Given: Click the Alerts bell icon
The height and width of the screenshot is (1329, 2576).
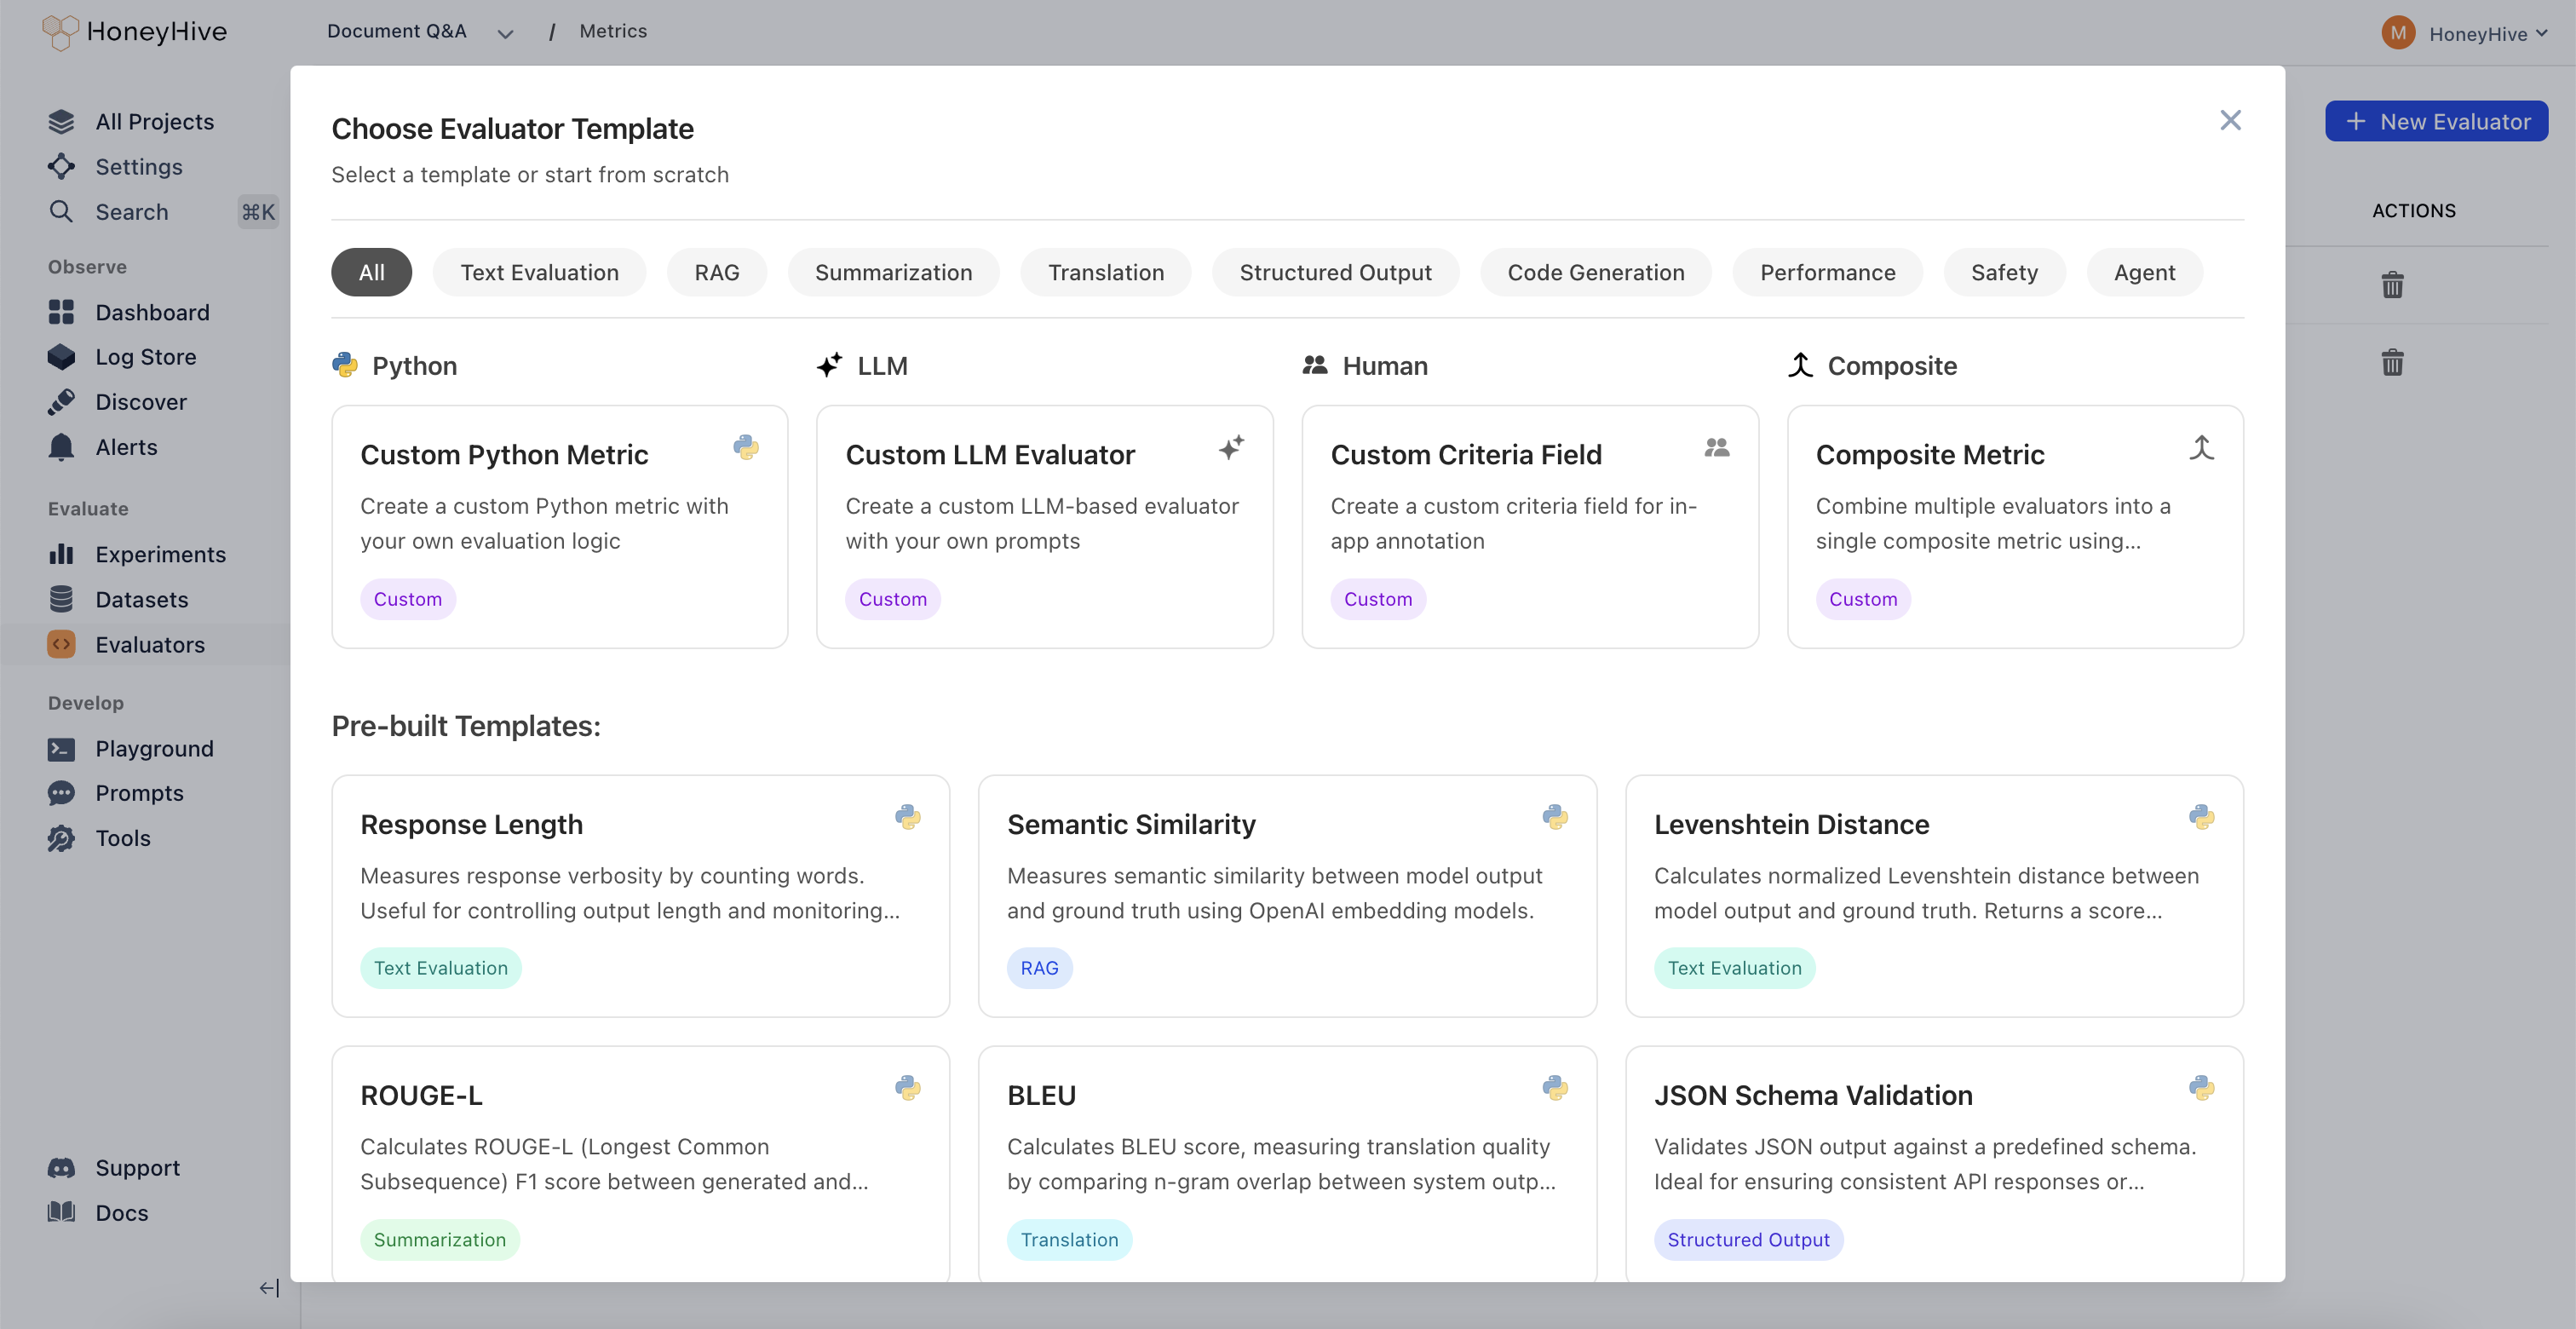Looking at the screenshot, I should pos(61,447).
